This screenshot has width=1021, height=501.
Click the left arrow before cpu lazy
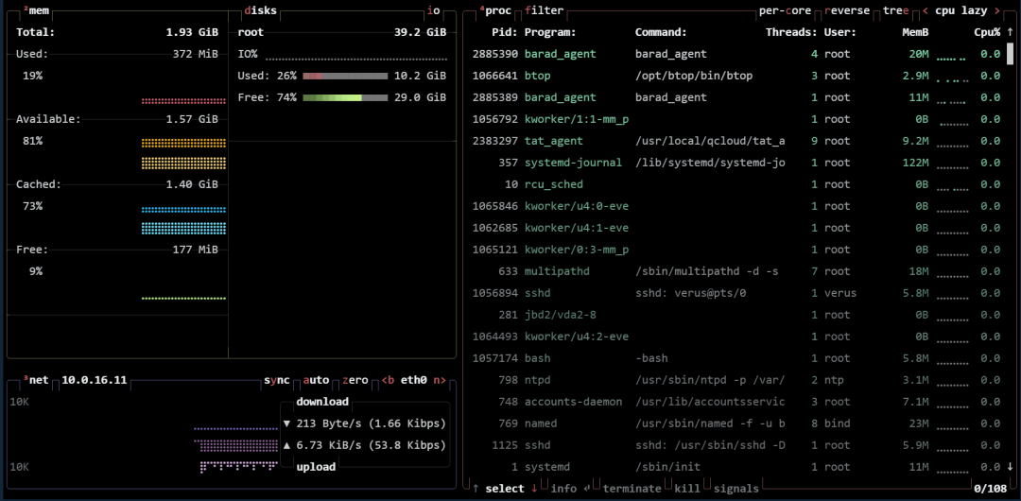coord(925,11)
